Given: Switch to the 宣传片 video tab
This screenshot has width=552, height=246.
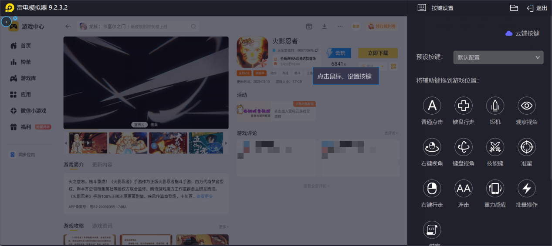Looking at the screenshot, I should [x=140, y=125].
